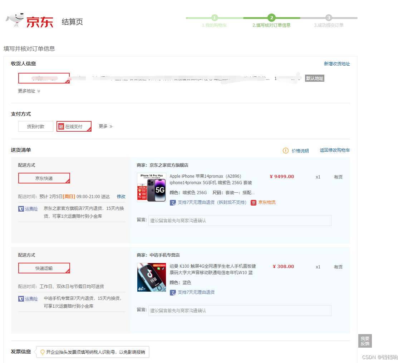Click 2.填写核对订单信息 step label
403x363 pixels.
(271, 25)
